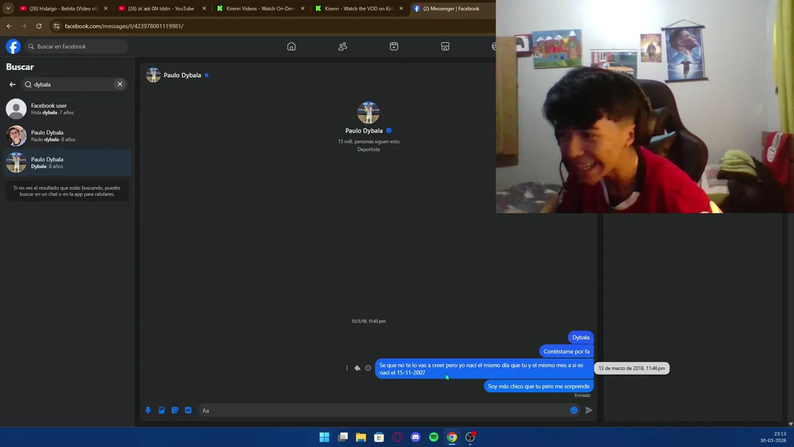Click the 'Buscar en Facebook' search field
This screenshot has width=794, height=447.
coord(76,47)
